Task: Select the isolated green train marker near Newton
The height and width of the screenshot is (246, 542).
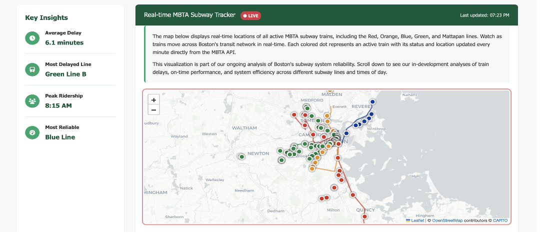Action: pyautogui.click(x=241, y=156)
